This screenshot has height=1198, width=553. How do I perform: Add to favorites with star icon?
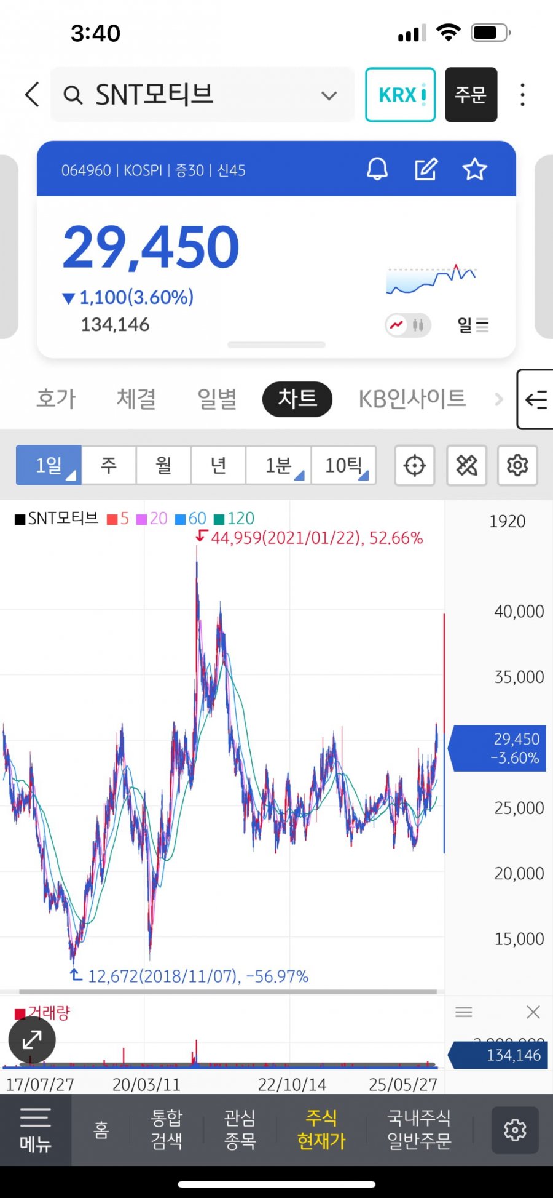(x=474, y=169)
